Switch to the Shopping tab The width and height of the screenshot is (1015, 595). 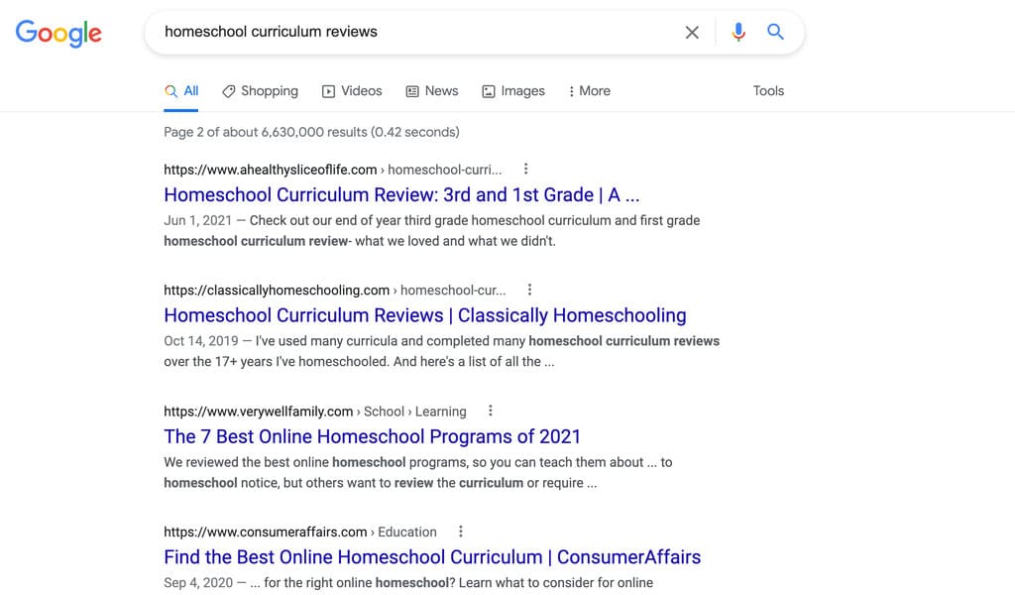[260, 91]
